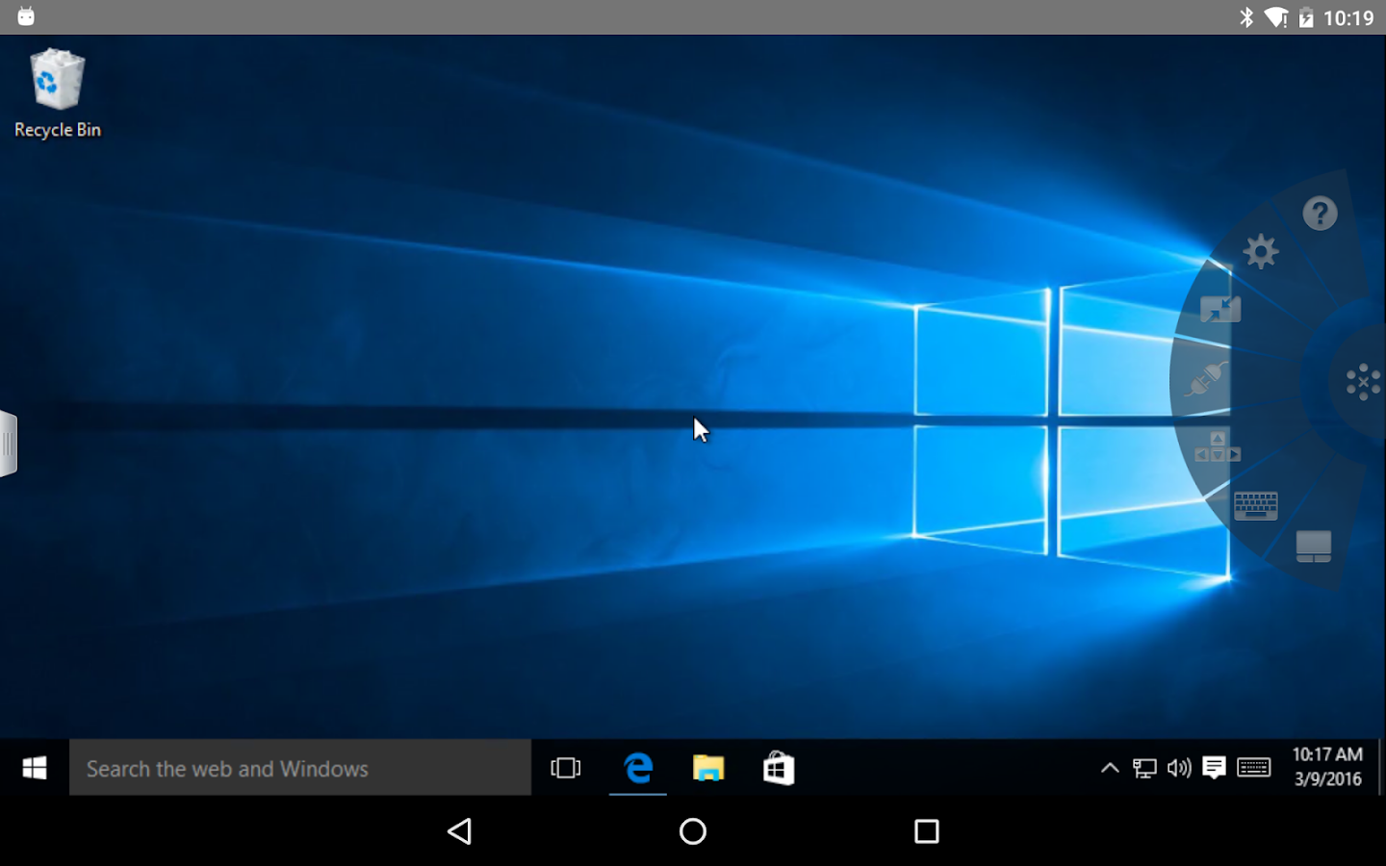Open the Windows Start menu

tap(35, 768)
